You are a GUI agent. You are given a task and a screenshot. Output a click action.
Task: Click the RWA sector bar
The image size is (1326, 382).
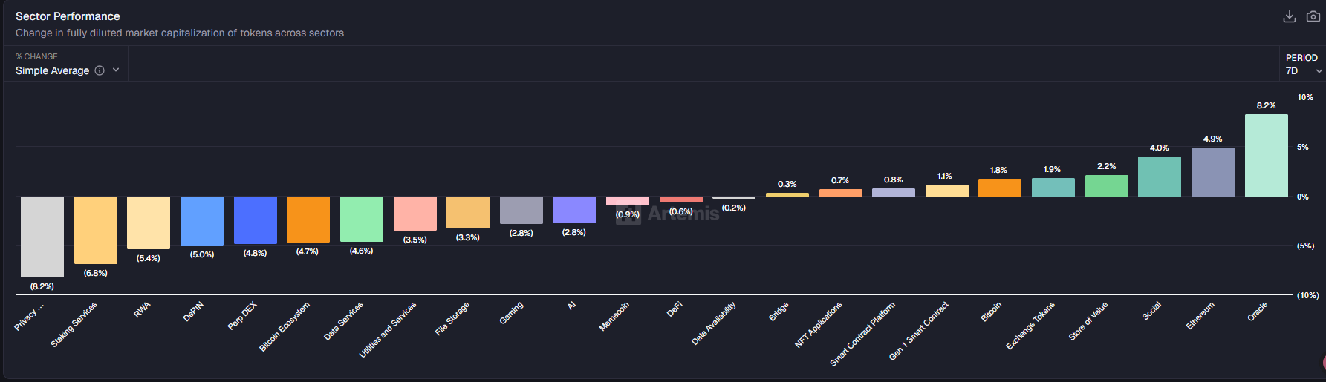[x=149, y=223]
